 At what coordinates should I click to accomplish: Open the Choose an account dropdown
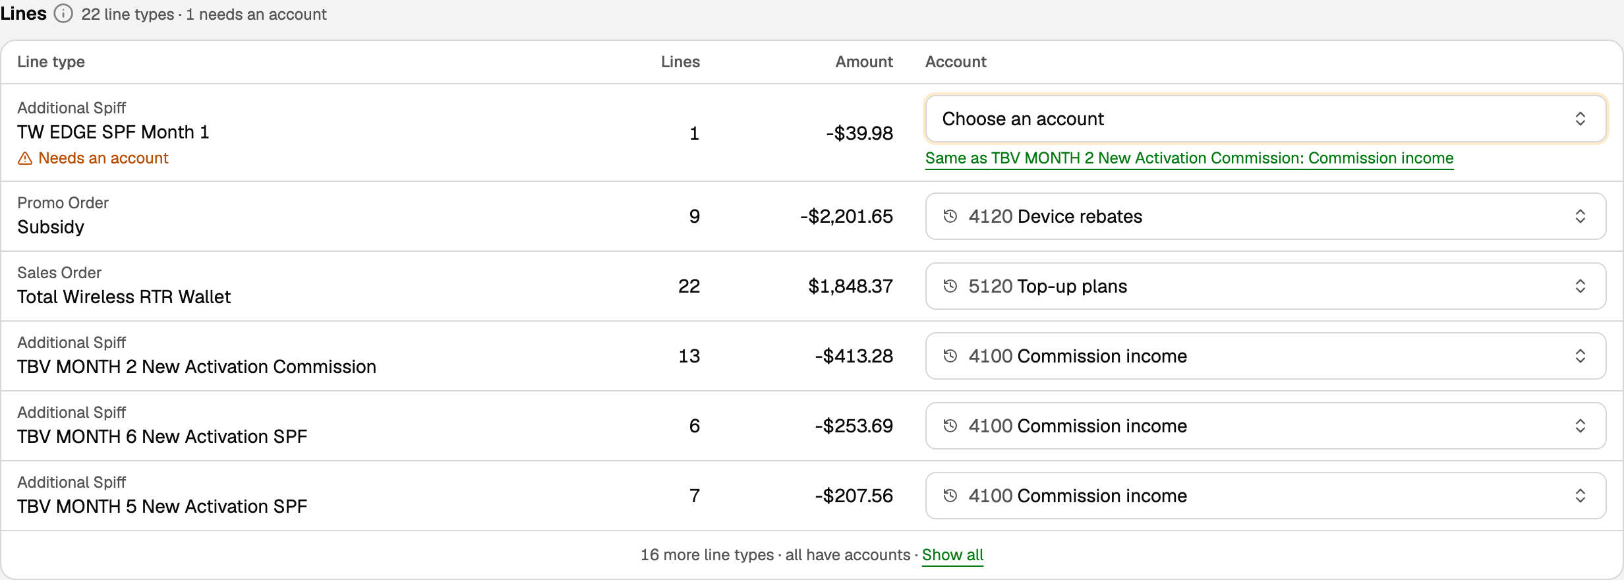1265,119
